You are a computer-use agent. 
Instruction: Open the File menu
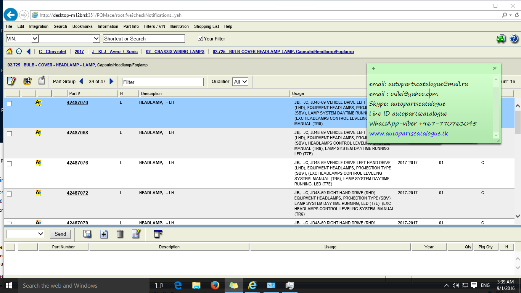(9, 26)
